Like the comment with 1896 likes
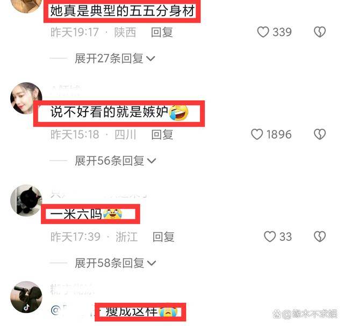The image size is (344, 326). [x=257, y=134]
